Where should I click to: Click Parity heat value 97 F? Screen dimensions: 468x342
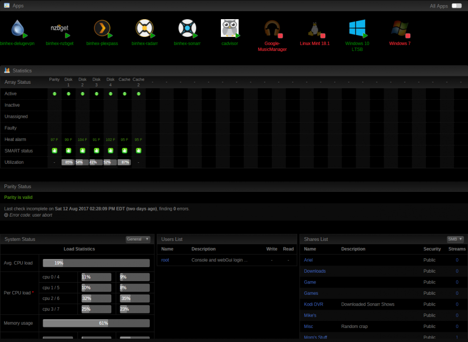(54, 140)
